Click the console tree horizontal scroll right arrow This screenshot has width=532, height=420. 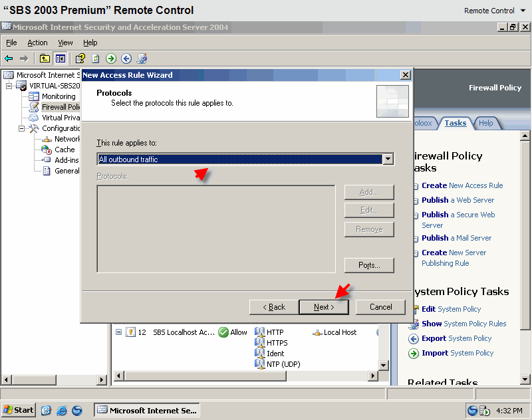pos(101,379)
